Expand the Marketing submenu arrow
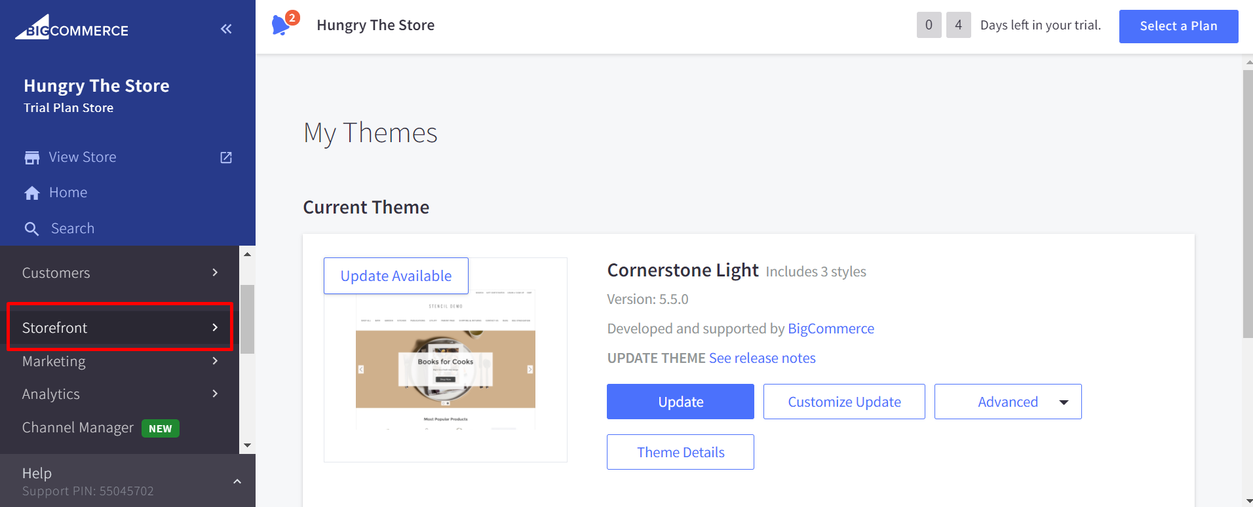This screenshot has width=1253, height=507. tap(215, 361)
